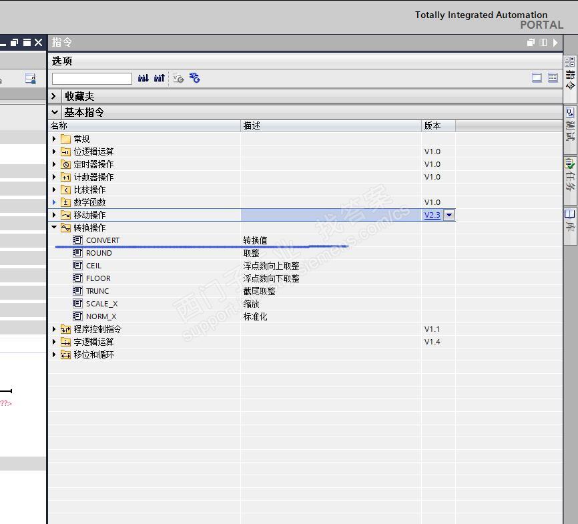Click the update instruction versions icon
This screenshot has height=524, width=578.
(178, 78)
